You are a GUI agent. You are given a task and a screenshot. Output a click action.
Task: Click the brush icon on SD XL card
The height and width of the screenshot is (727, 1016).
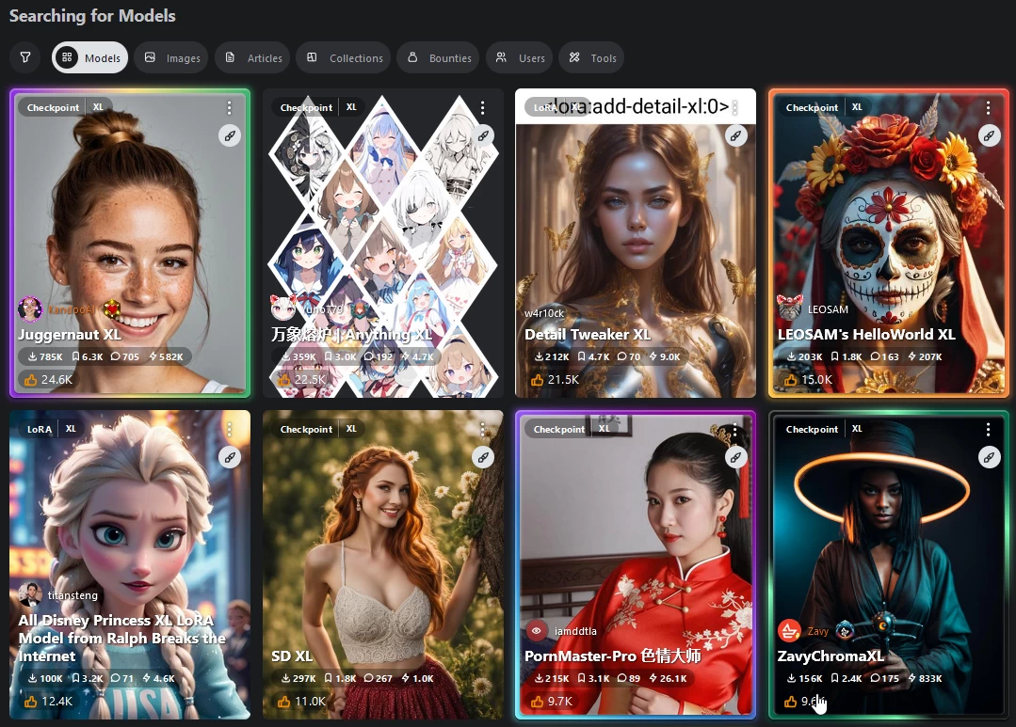[483, 458]
